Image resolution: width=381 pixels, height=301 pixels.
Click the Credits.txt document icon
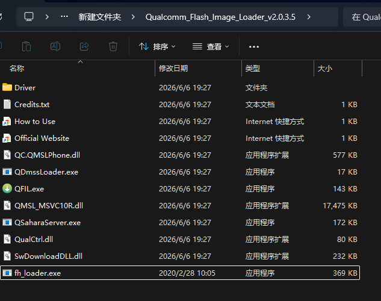pos(7,104)
